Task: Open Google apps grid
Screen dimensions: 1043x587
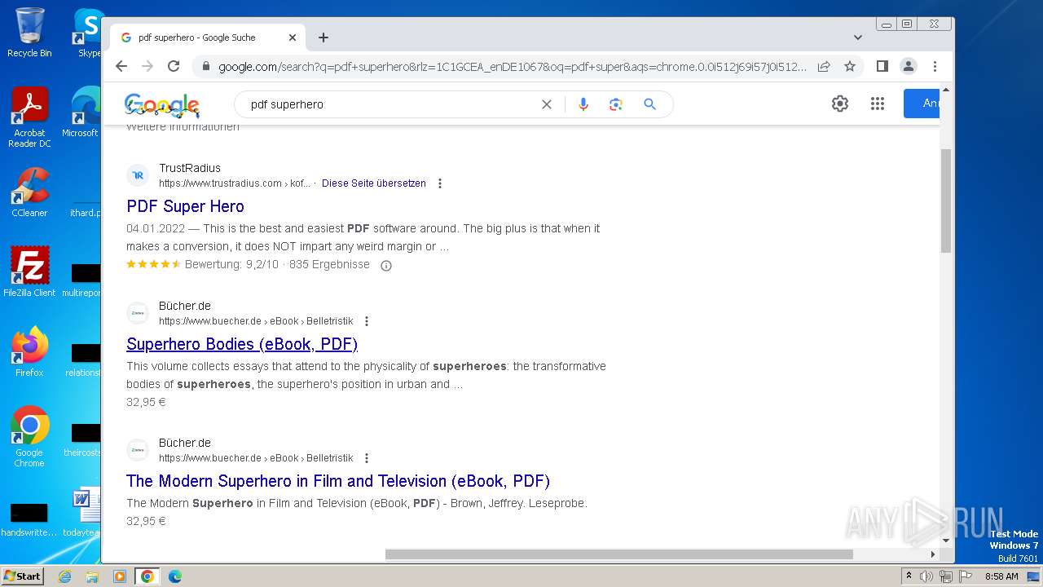Action: coord(878,104)
